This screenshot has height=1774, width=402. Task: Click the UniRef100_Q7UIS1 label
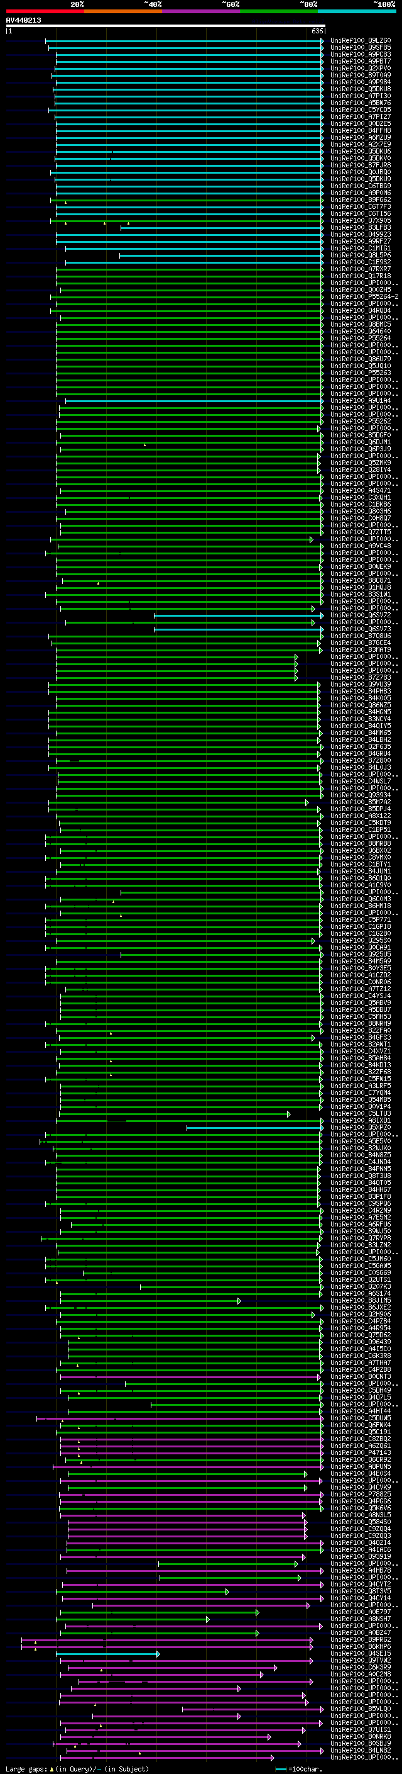click(361, 1729)
